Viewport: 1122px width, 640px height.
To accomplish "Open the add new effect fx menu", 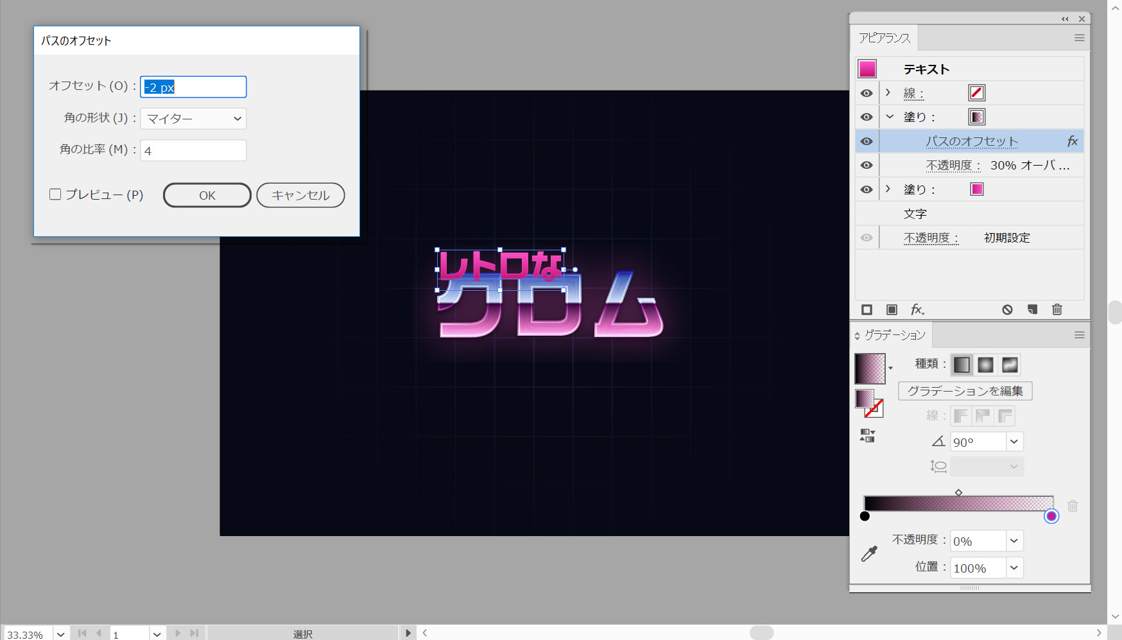I will pos(917,310).
